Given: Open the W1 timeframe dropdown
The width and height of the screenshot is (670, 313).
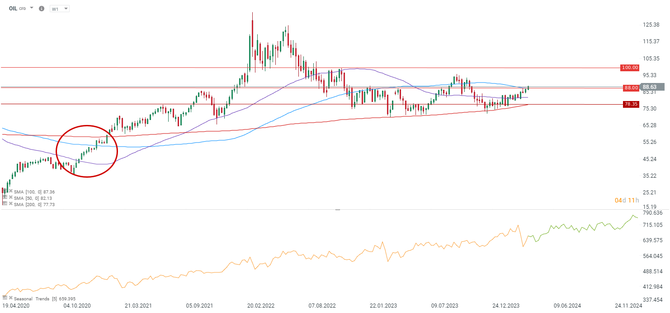Looking at the screenshot, I should coord(60,9).
